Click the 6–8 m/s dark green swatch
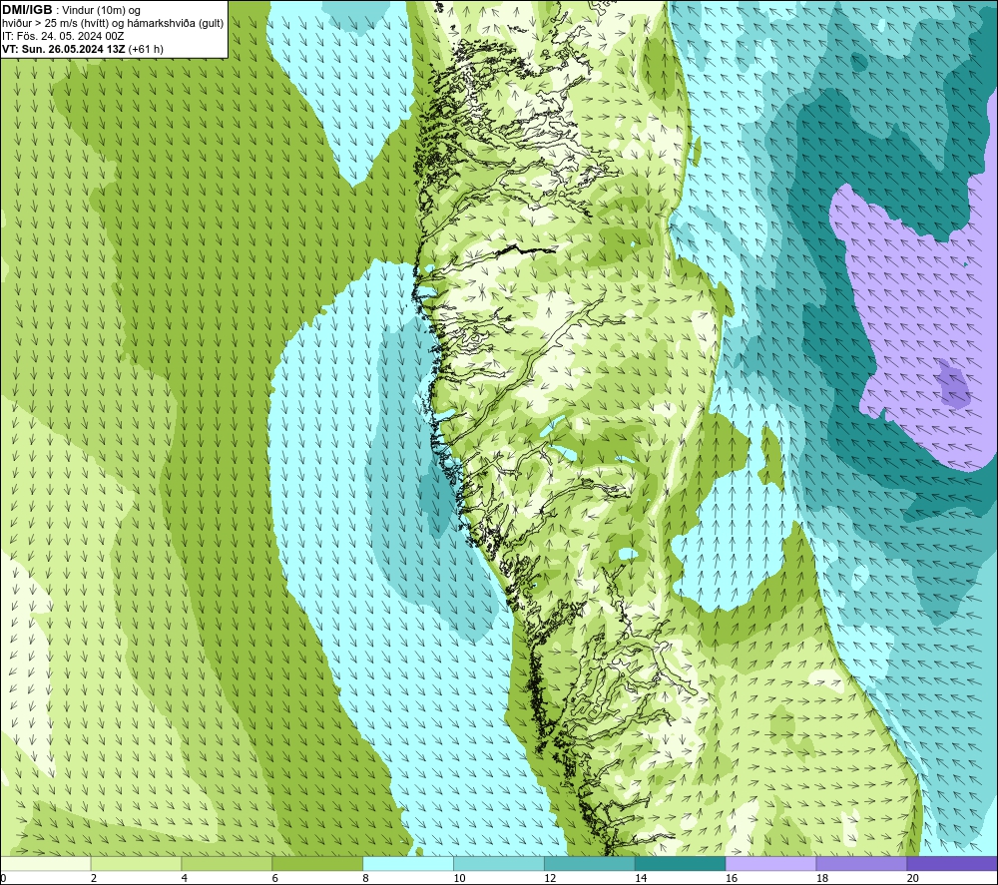 pos(317,864)
